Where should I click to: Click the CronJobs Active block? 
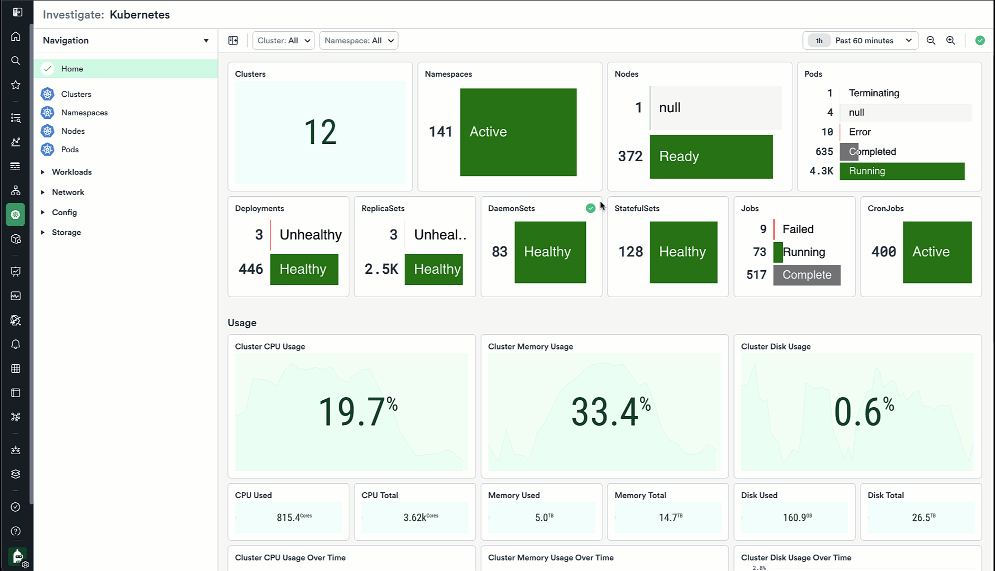coord(937,252)
